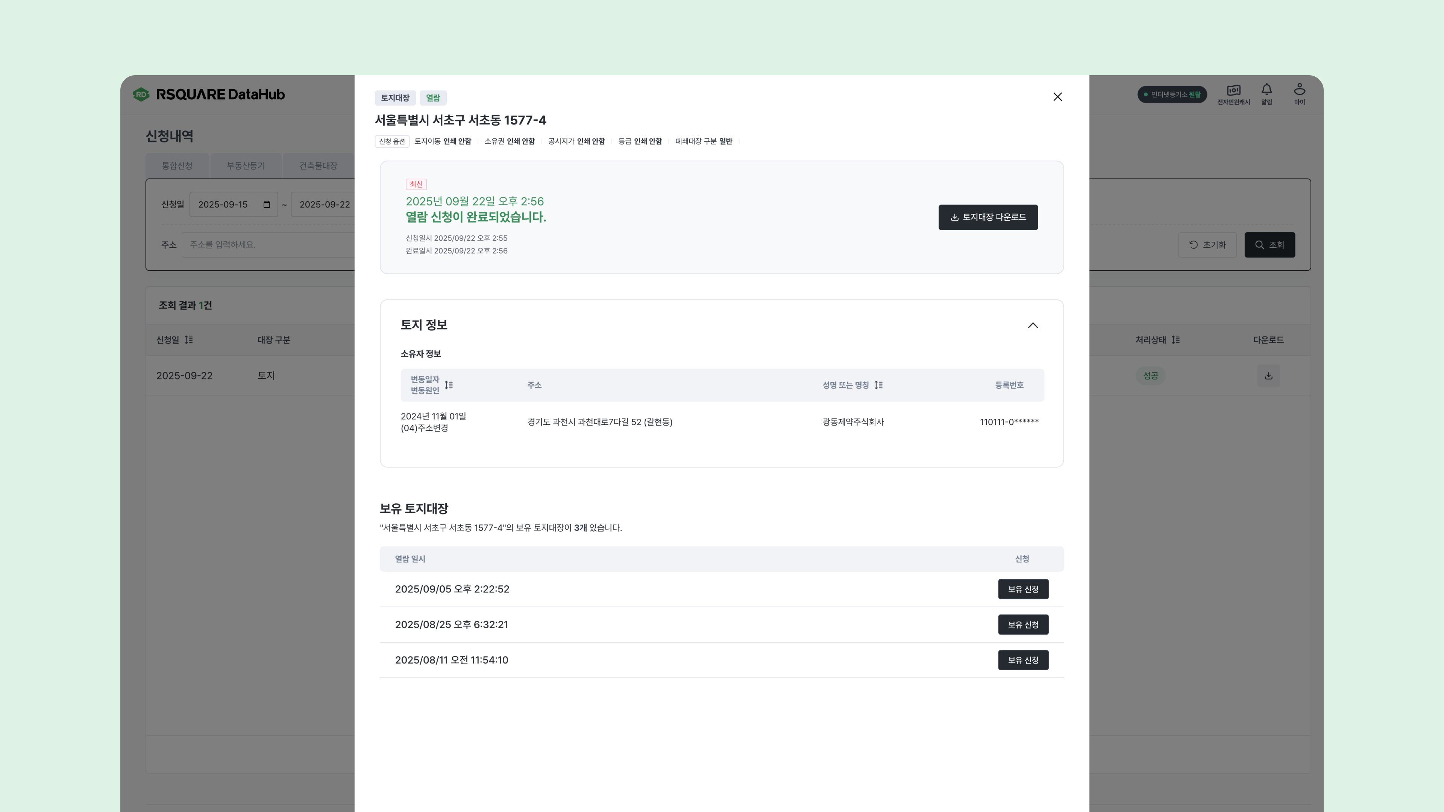Image resolution: width=1444 pixels, height=812 pixels.
Task: Click the RSQUARE DataHub logo
Action: coord(209,94)
